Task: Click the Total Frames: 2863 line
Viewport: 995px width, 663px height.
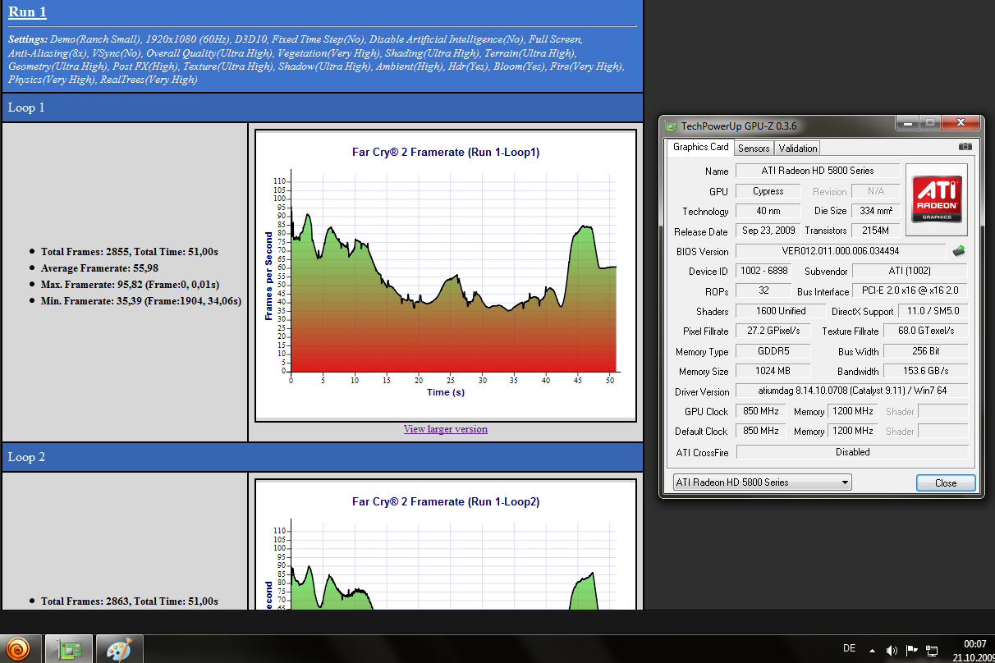Action: click(130, 601)
